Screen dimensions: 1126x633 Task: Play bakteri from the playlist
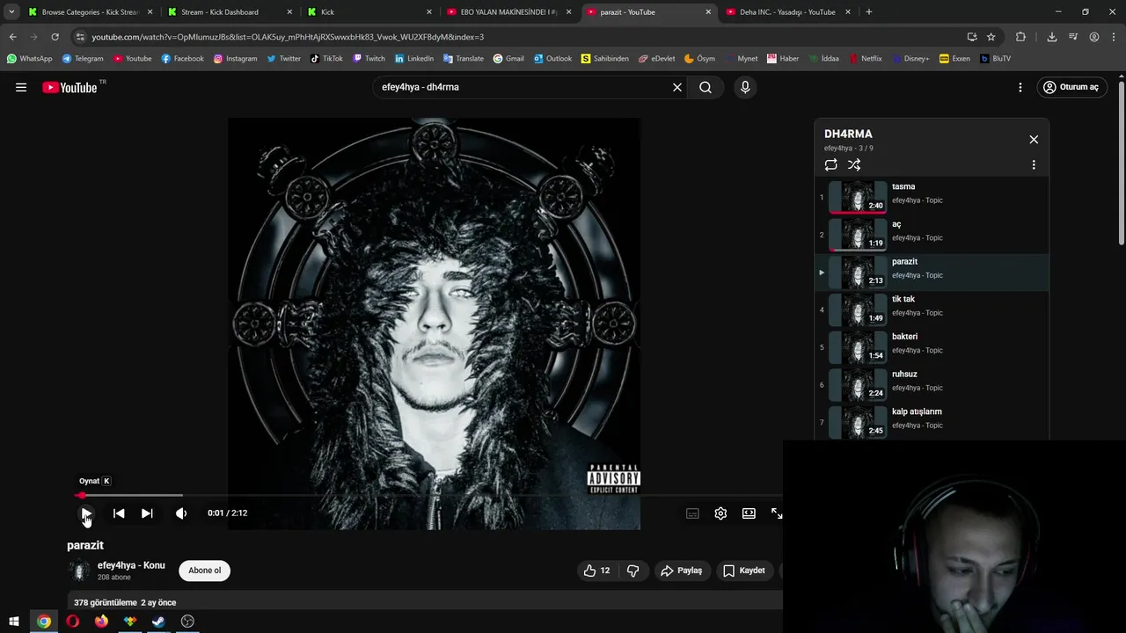932,347
